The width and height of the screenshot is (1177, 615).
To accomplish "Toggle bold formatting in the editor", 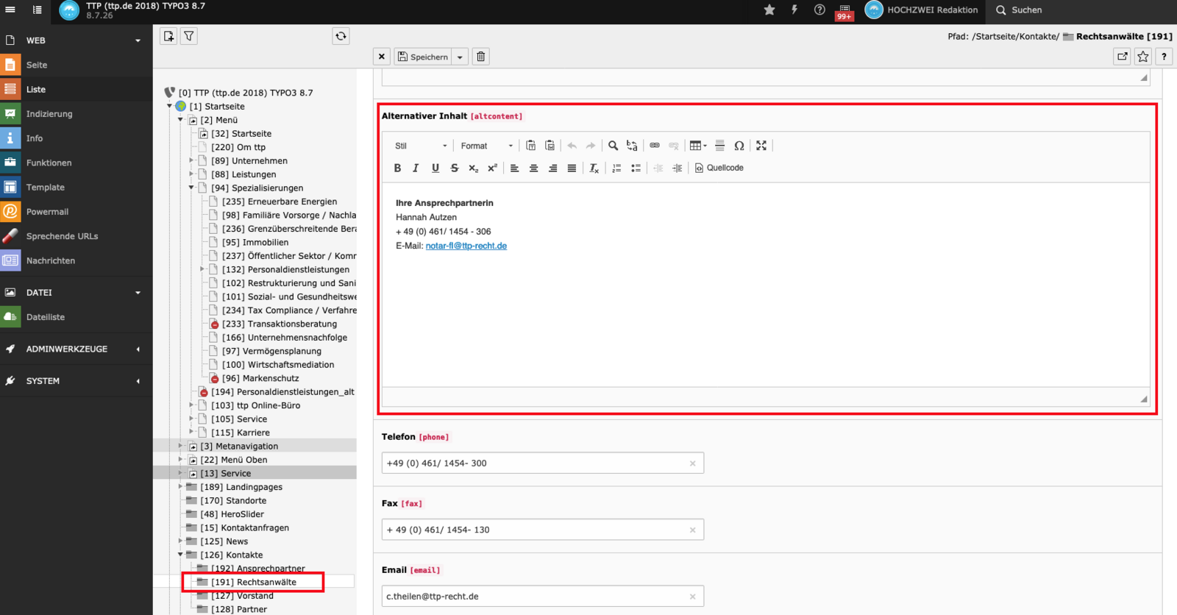I will click(x=397, y=168).
